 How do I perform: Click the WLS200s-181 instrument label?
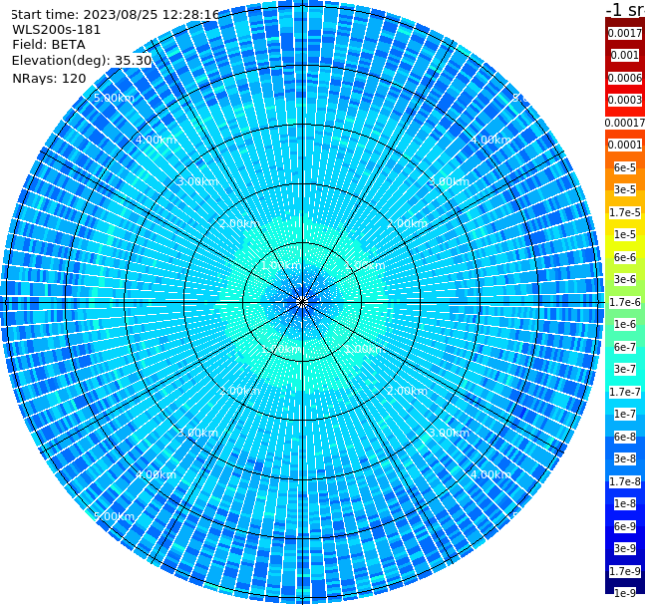pos(57,30)
